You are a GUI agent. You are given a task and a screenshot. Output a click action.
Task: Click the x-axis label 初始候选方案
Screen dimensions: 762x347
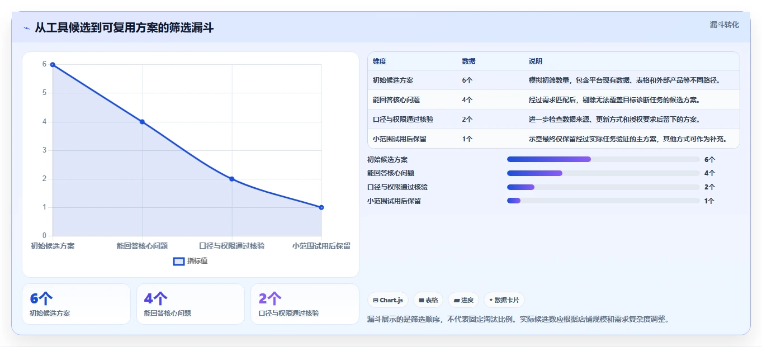(x=53, y=246)
